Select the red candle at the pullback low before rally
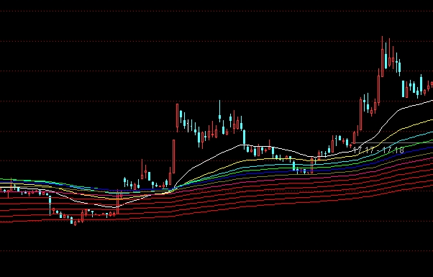Viewport: 433px width, 277px height. point(312,165)
